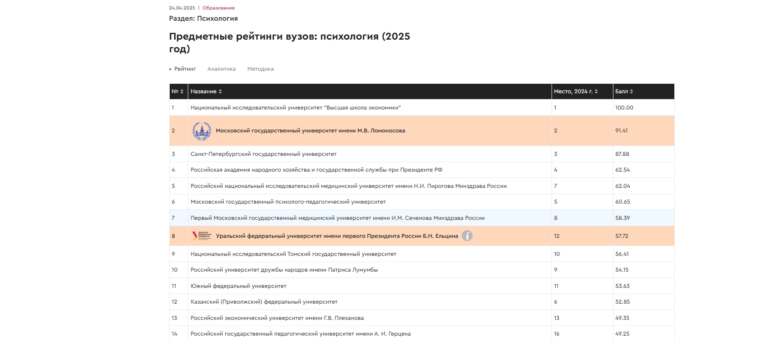The height and width of the screenshot is (341, 784).
Task: Click the Сеченова medical university name
Action: click(x=338, y=218)
